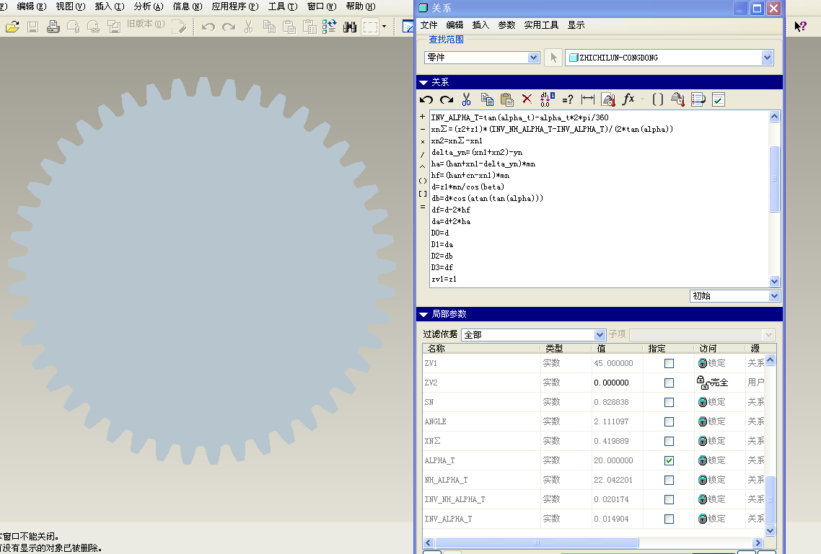
Task: Collapse the 局部参数 section expander
Action: [423, 315]
